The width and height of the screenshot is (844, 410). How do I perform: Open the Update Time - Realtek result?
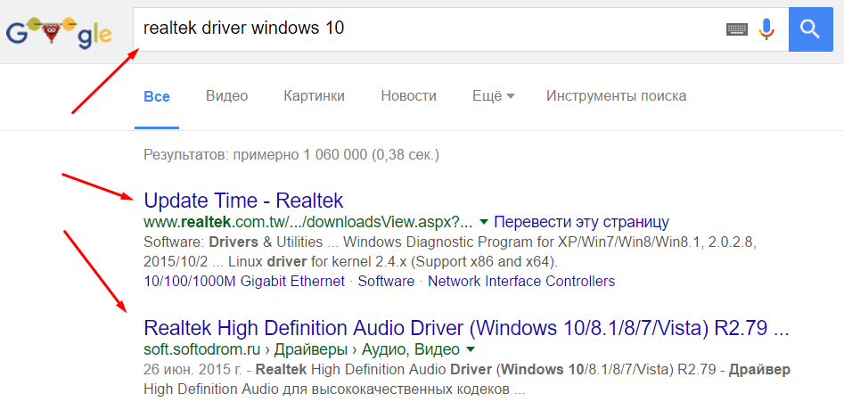point(243,201)
